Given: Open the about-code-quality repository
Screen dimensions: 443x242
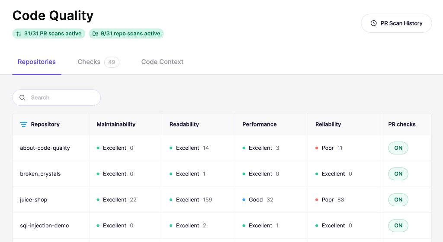Looking at the screenshot, I should click(45, 148).
